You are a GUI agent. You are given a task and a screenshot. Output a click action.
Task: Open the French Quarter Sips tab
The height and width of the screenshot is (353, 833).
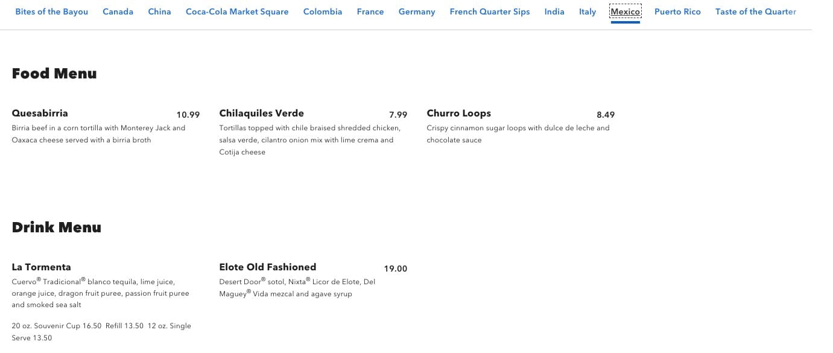click(489, 12)
